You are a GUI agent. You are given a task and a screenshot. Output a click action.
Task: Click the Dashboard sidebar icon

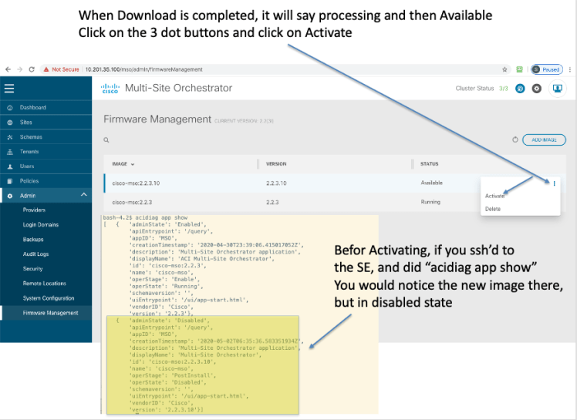coord(10,108)
